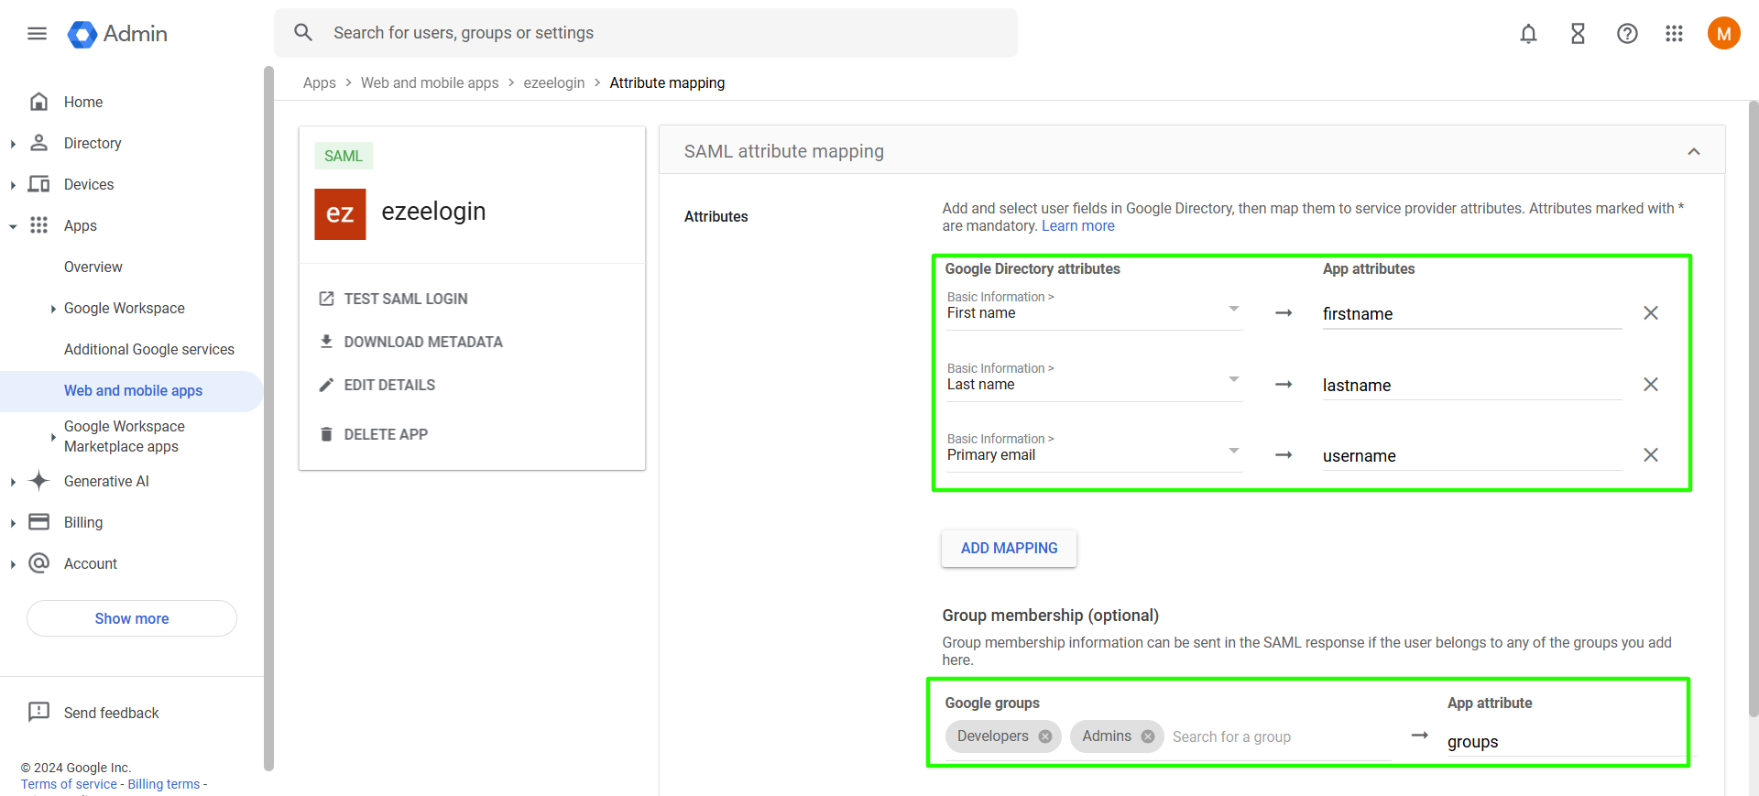Open the First name directory attribute dropdown
1759x796 pixels.
(1094, 310)
